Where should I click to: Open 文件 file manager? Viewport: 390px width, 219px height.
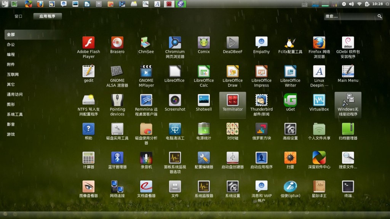(175, 189)
